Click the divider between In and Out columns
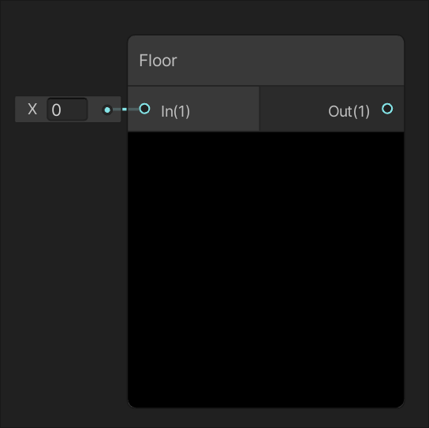Screen dimensions: 429x428 (259, 109)
